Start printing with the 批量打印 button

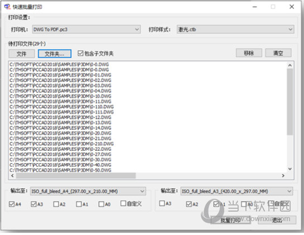coord(230,220)
